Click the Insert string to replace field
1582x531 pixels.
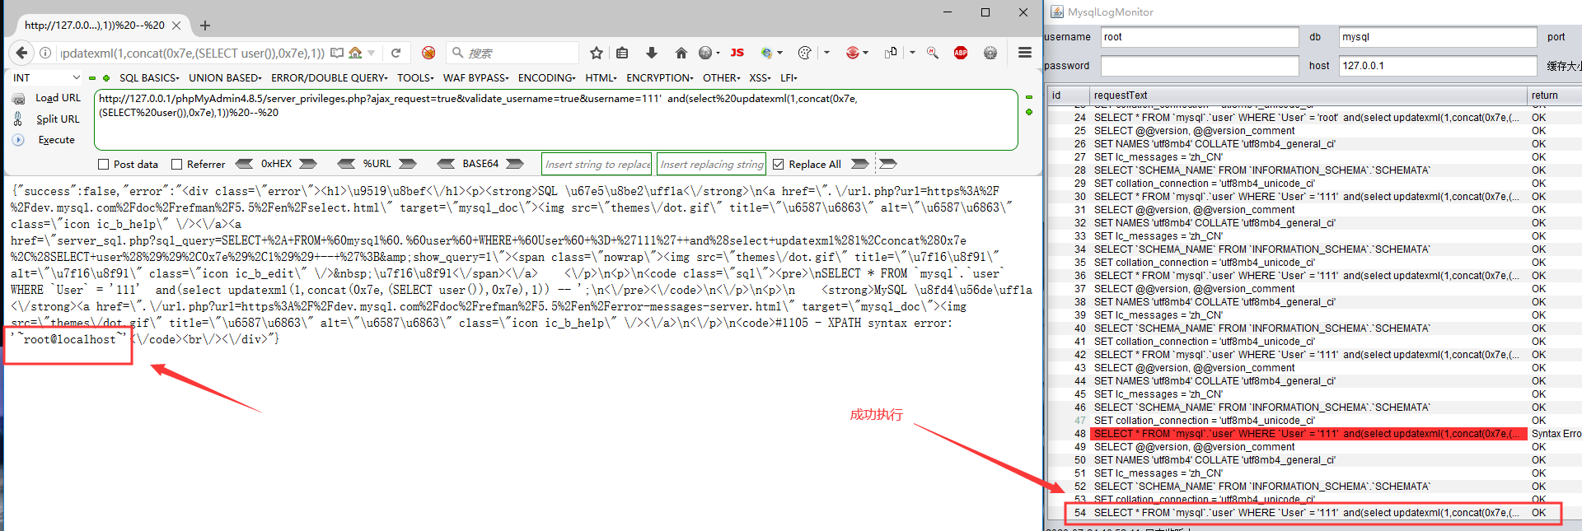[x=597, y=164]
